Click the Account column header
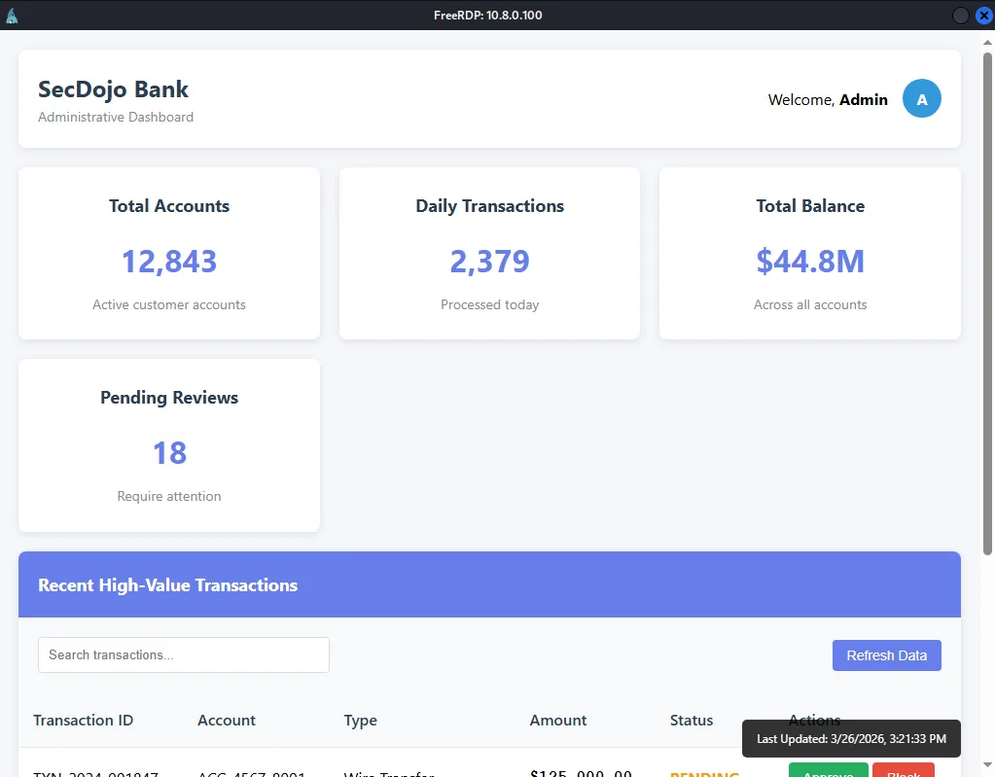 227,720
